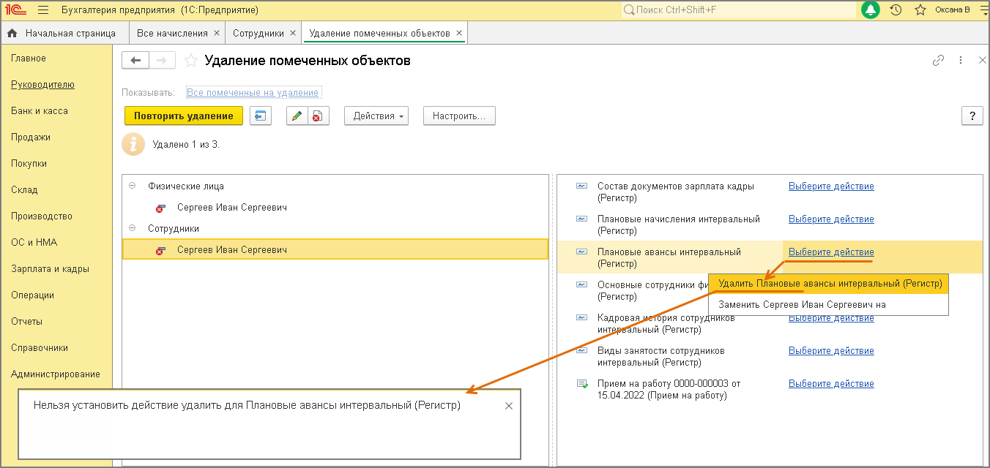Collapse the Сотрудники tree group
Screen dimensions: 990x468
point(132,228)
